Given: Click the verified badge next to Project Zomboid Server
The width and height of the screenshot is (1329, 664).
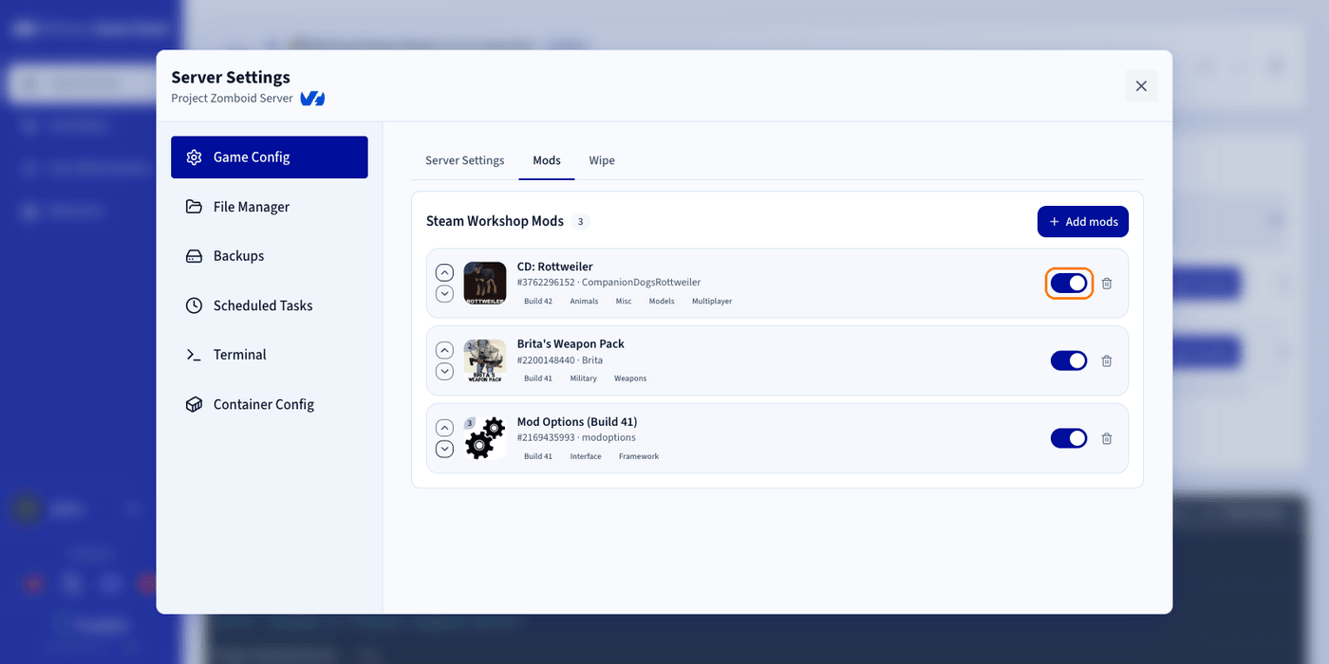Looking at the screenshot, I should 312,99.
